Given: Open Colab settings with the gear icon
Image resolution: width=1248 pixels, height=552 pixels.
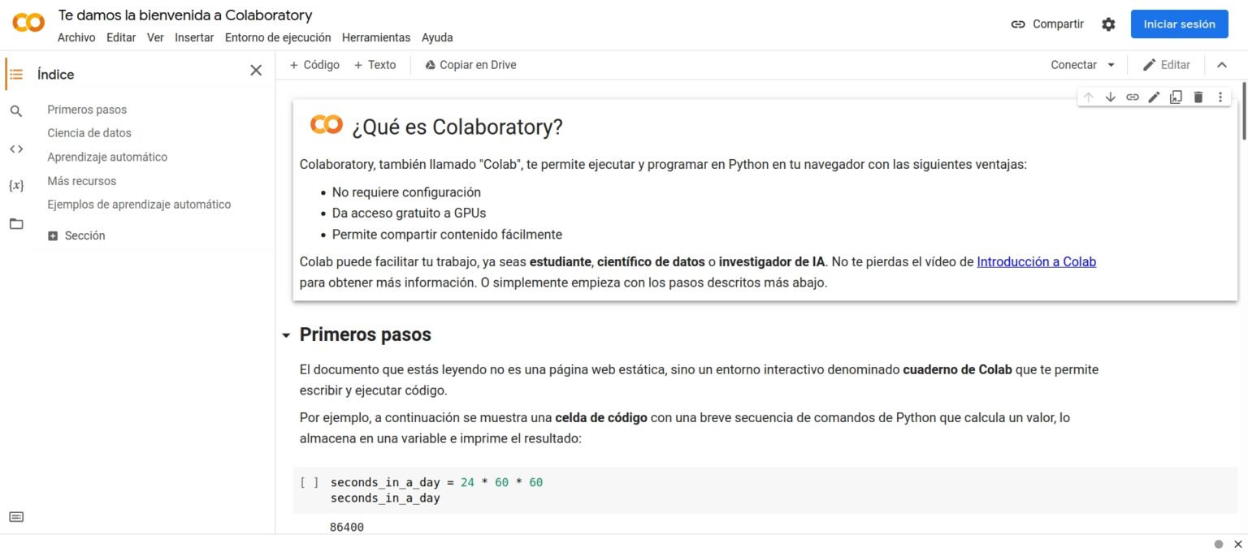Looking at the screenshot, I should tap(1108, 24).
